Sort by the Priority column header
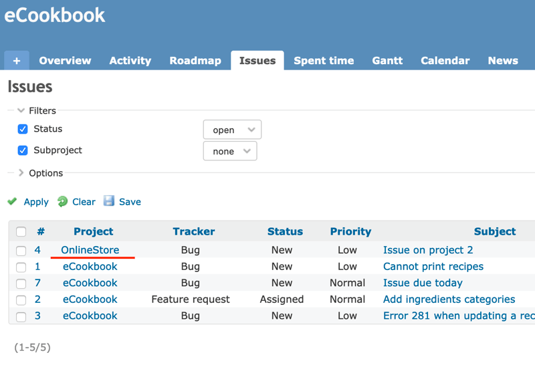535x369 pixels. (x=350, y=231)
